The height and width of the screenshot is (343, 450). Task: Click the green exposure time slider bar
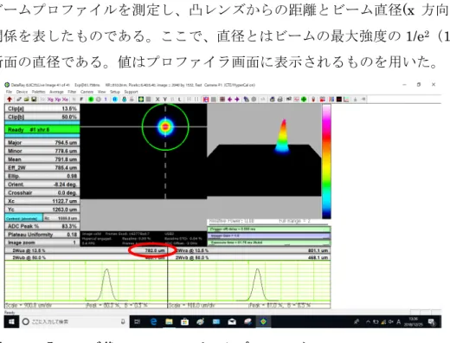tap(269, 243)
